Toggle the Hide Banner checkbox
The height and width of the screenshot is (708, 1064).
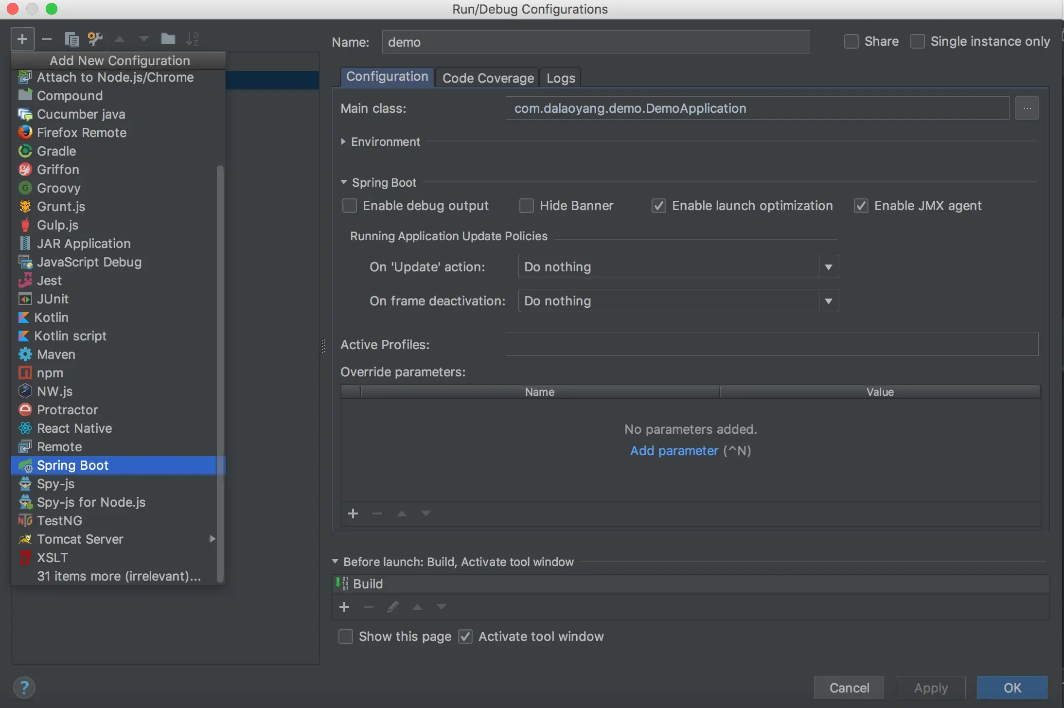pyautogui.click(x=526, y=206)
